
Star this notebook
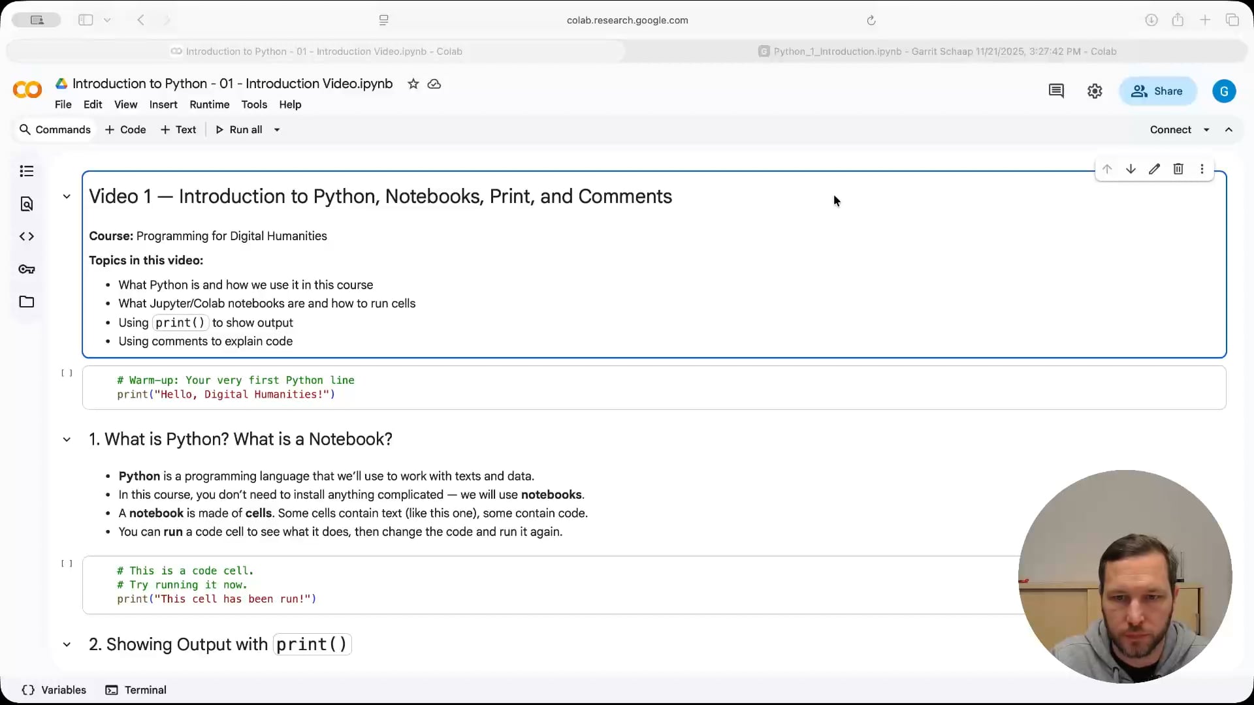(413, 84)
